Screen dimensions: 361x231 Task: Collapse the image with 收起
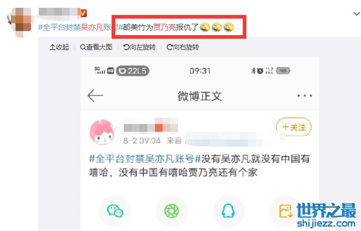59,47
